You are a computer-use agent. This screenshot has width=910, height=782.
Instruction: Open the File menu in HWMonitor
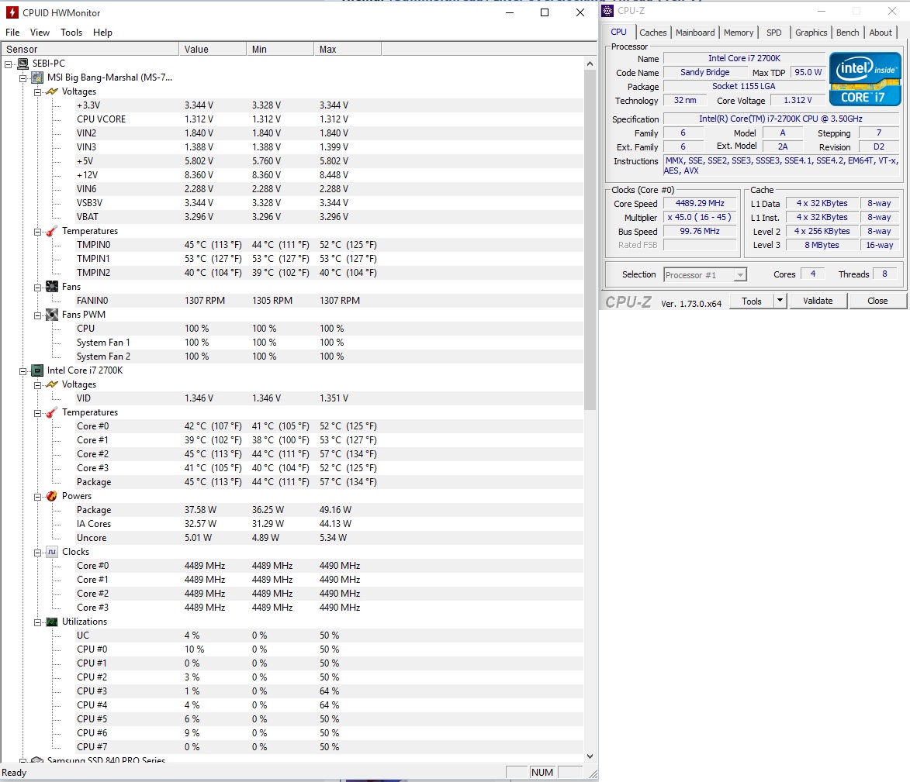(12, 33)
